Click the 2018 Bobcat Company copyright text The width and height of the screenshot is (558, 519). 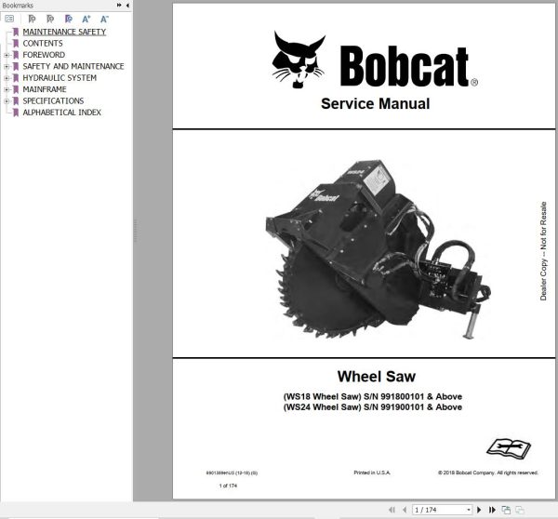tap(488, 472)
